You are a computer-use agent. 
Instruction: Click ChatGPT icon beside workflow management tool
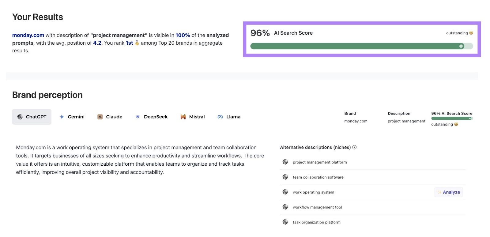[285, 207]
